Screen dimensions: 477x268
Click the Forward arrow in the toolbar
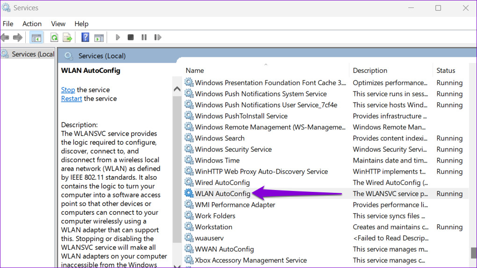tap(18, 37)
